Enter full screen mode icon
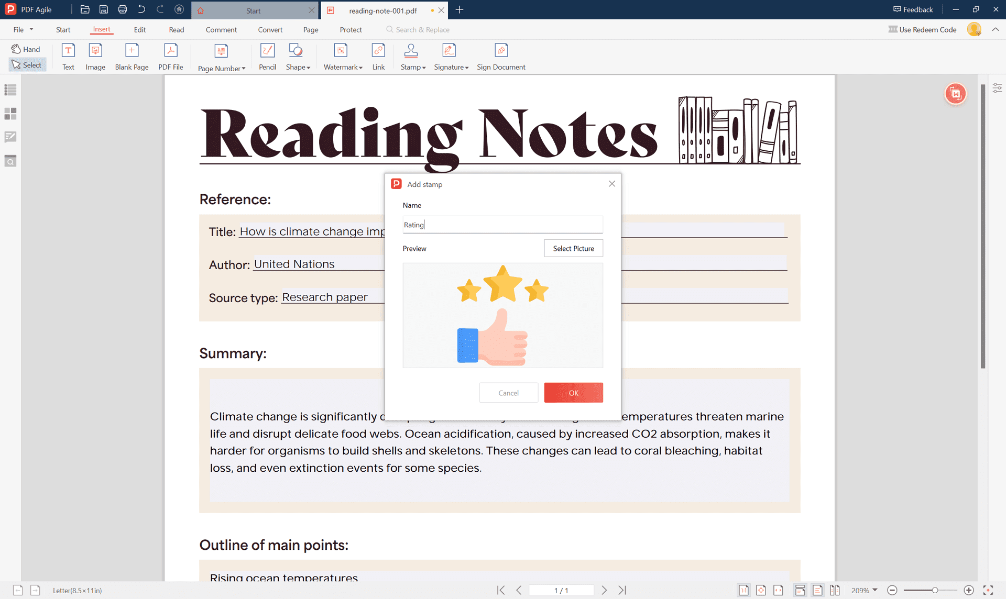The height and width of the screenshot is (599, 1006). point(988,590)
